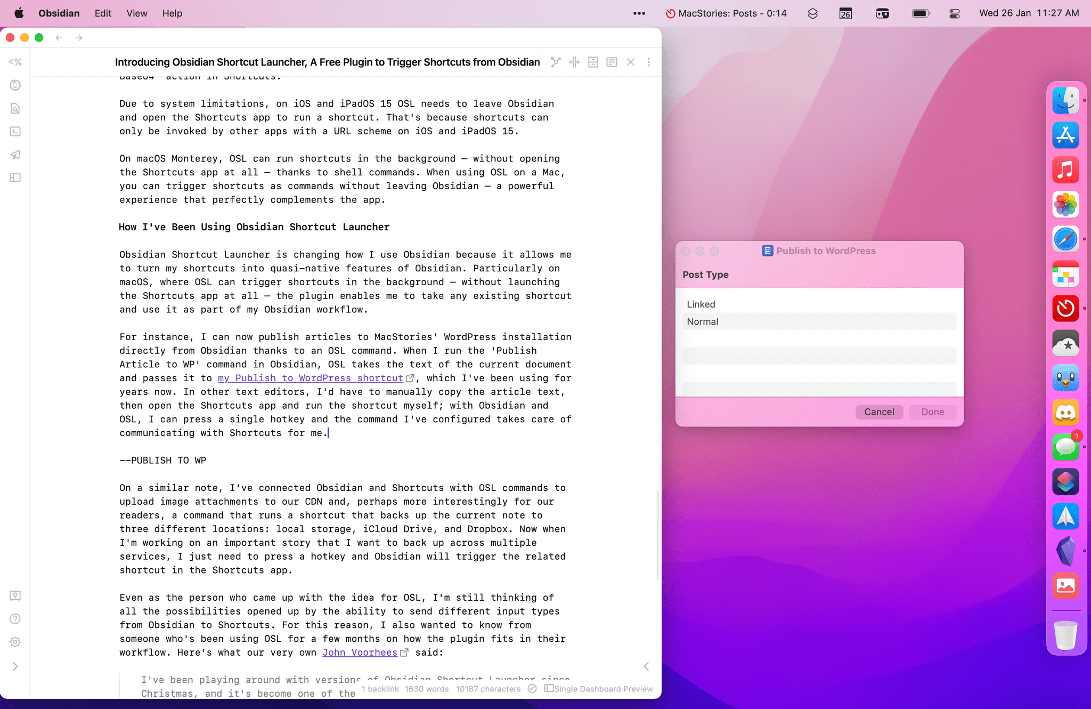
Task: Open the vault switcher icon
Action: 15,595
